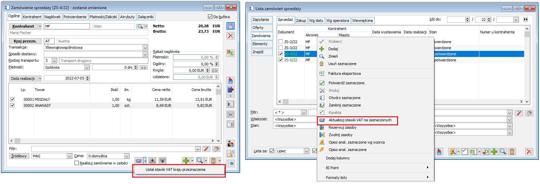Click the pin icon at the bottom of the order sidebar
The height and width of the screenshot is (184, 540).
point(231,163)
